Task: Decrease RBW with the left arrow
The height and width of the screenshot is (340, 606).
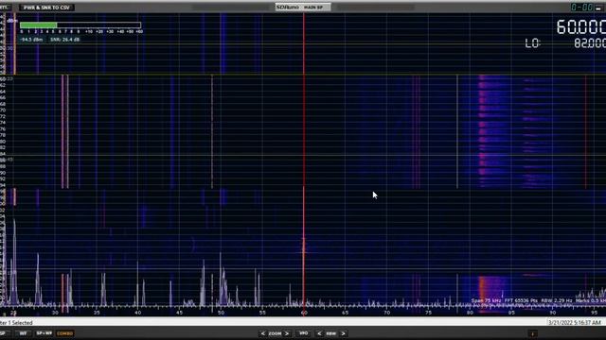Action: pos(319,333)
